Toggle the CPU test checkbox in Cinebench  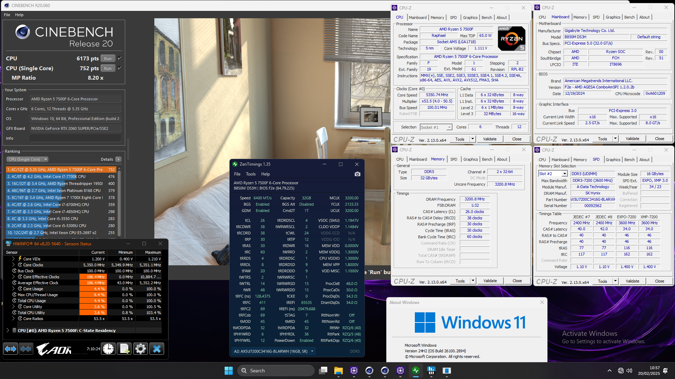pyautogui.click(x=120, y=58)
